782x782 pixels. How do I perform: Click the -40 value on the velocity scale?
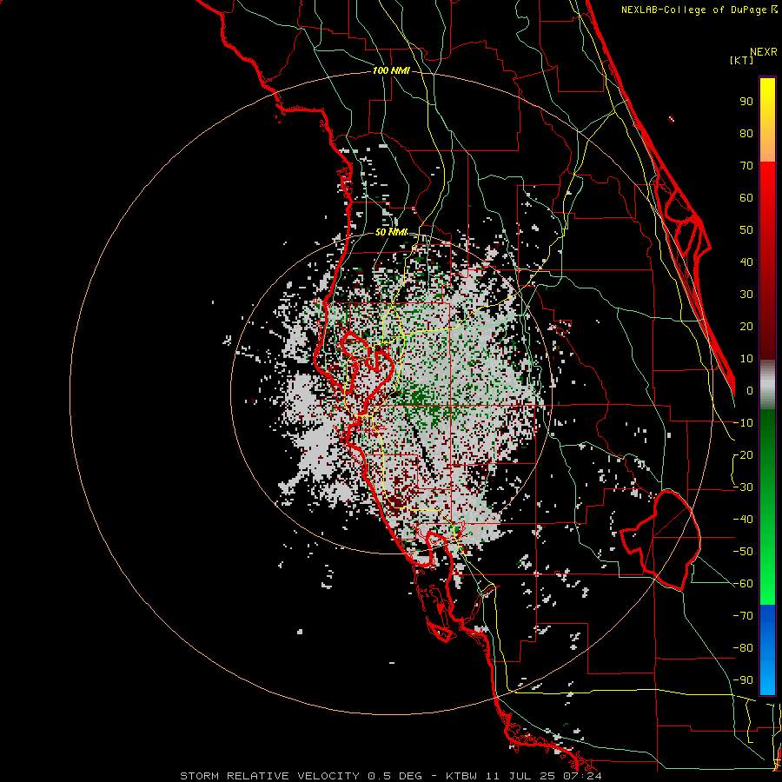(x=743, y=520)
